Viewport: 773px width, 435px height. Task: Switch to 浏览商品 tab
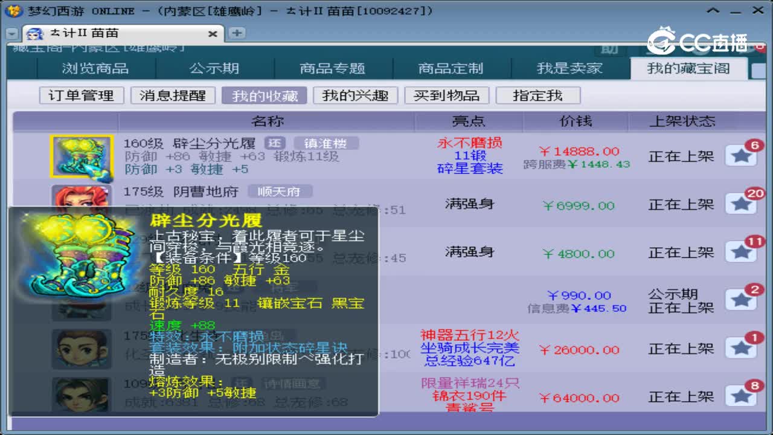pyautogui.click(x=95, y=68)
